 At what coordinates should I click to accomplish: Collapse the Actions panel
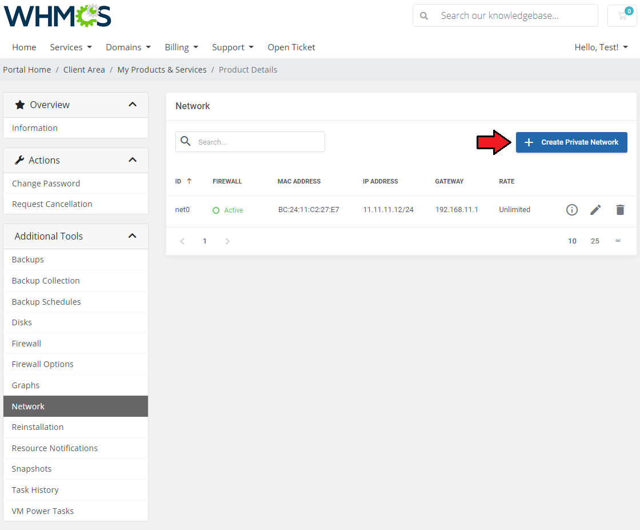click(x=132, y=160)
